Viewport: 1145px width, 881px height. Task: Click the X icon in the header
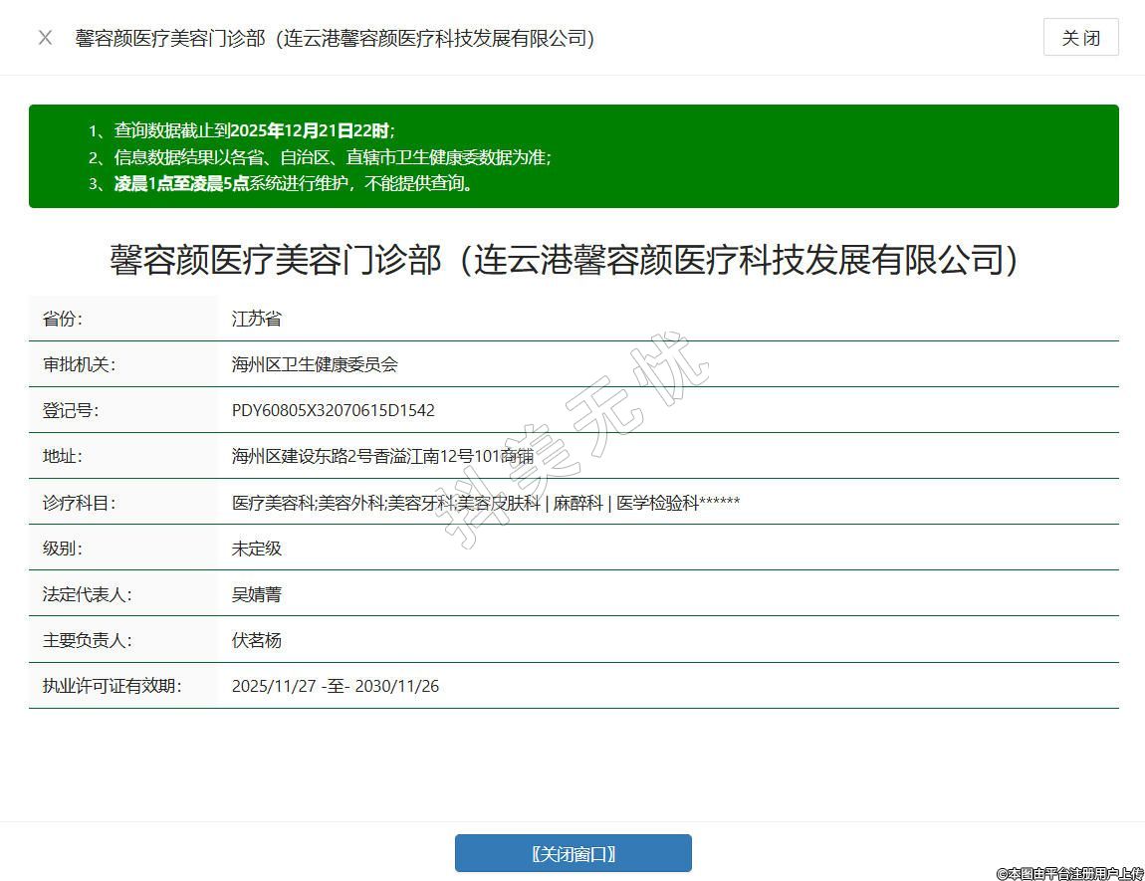pyautogui.click(x=45, y=38)
